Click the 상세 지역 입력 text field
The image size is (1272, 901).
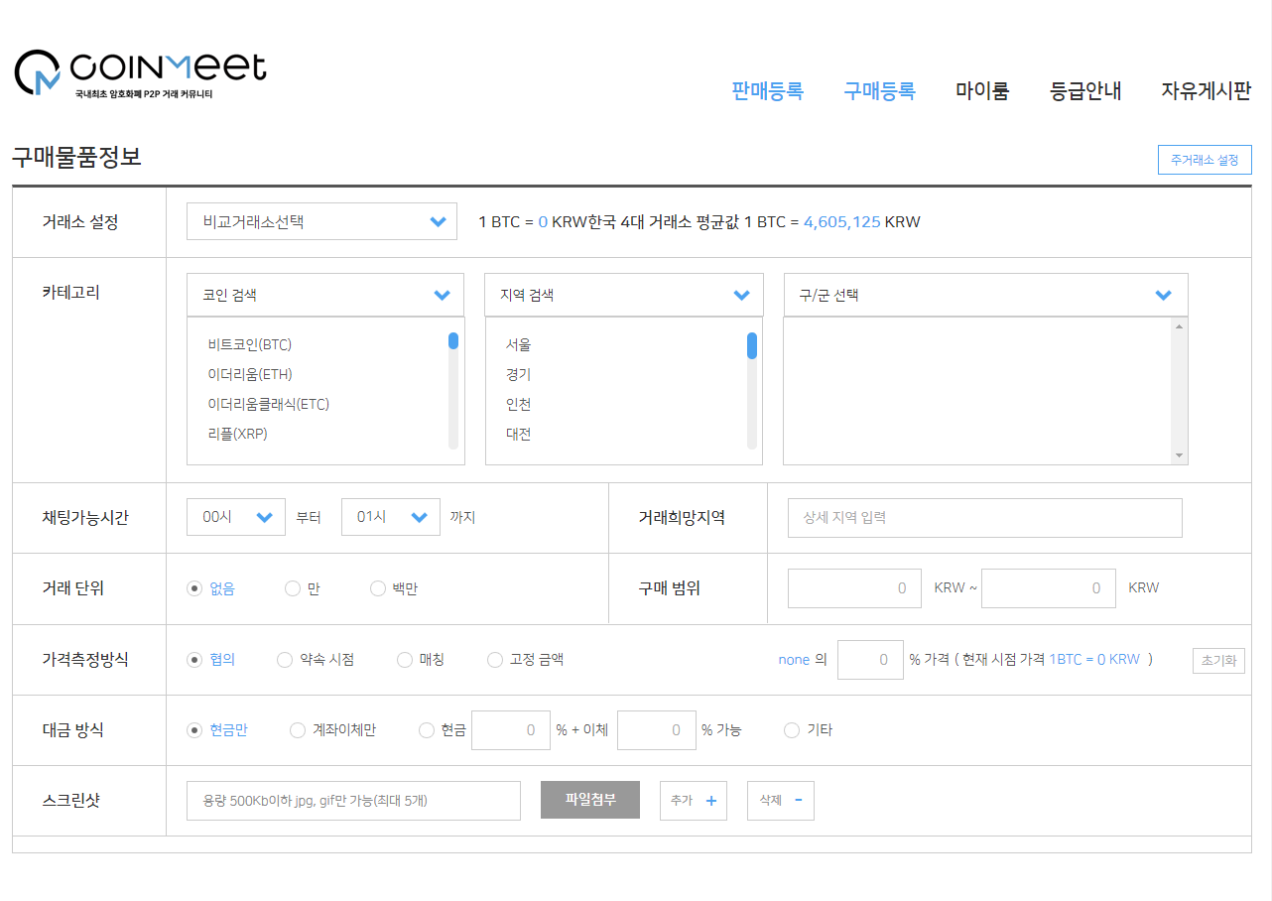click(984, 517)
